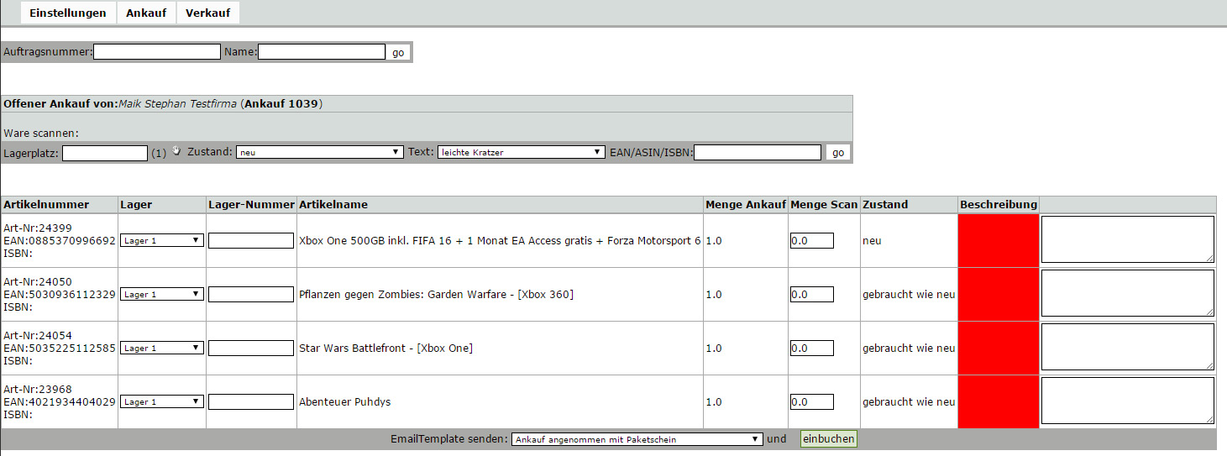Click customer name Maik Stephan Testfirma

click(178, 104)
